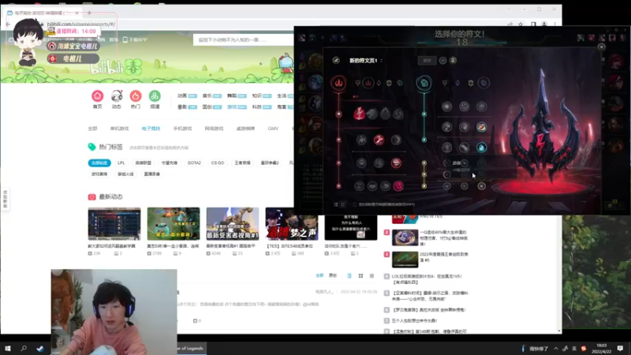Switch primary path to Resolve
Screen dimensions: 631x355
[x=389, y=83]
